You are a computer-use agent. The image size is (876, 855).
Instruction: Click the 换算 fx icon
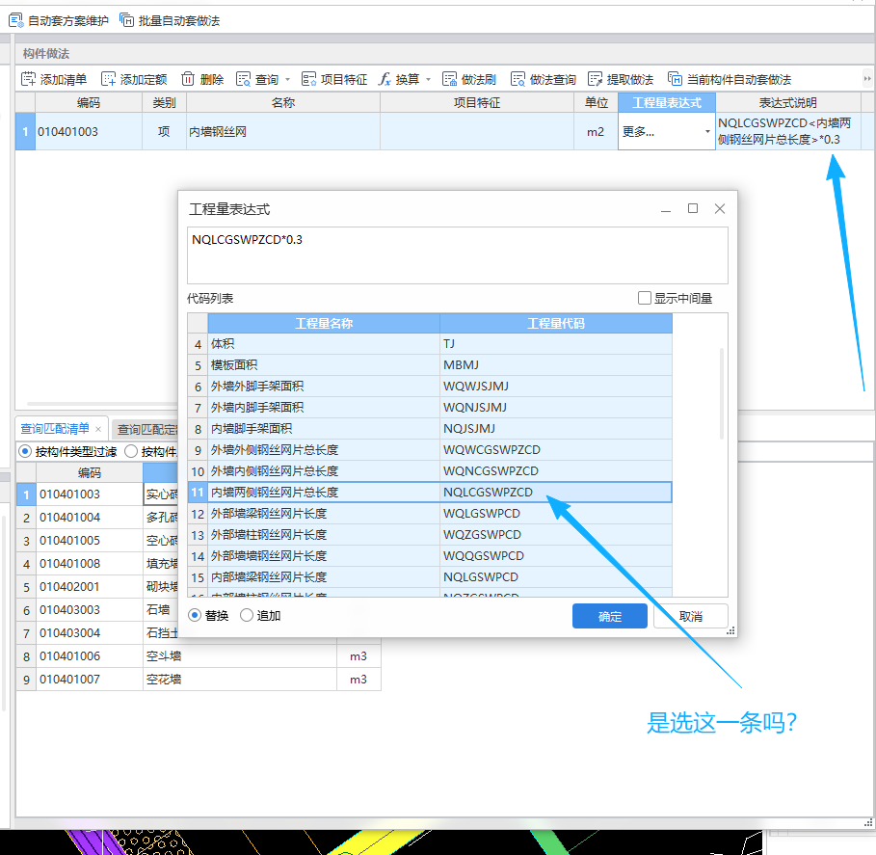[x=385, y=79]
